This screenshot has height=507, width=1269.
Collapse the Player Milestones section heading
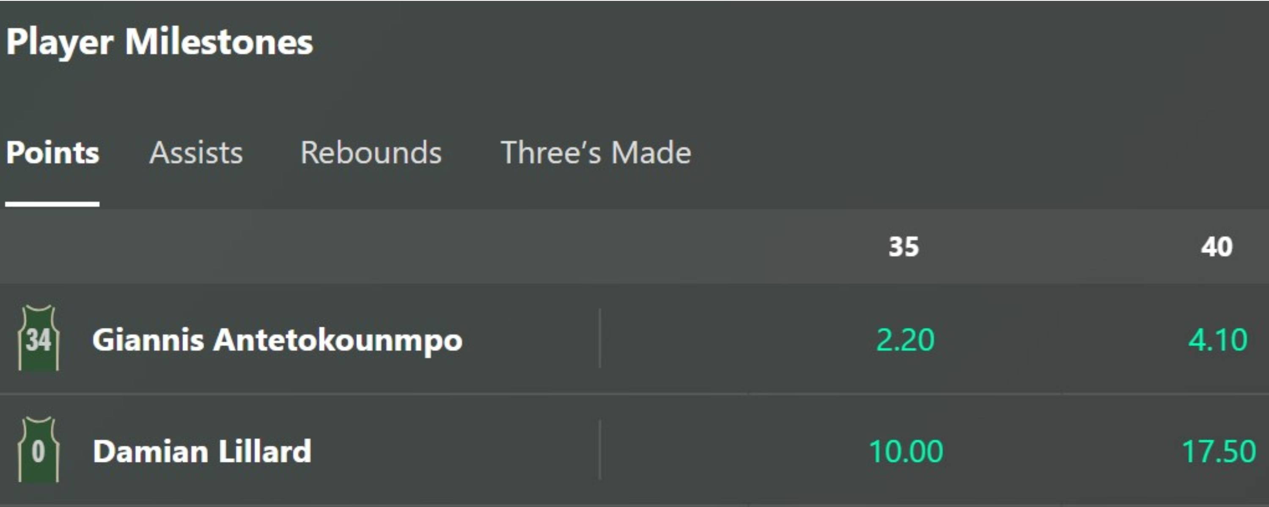pyautogui.click(x=159, y=42)
